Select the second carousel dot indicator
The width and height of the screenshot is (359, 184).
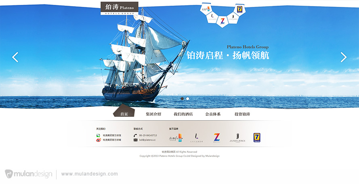pyautogui.click(x=188, y=99)
